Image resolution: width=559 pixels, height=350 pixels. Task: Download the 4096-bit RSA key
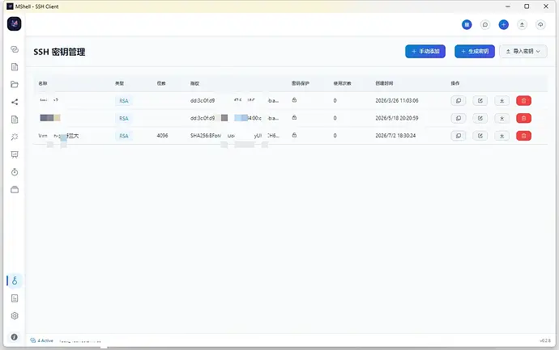tap(502, 136)
